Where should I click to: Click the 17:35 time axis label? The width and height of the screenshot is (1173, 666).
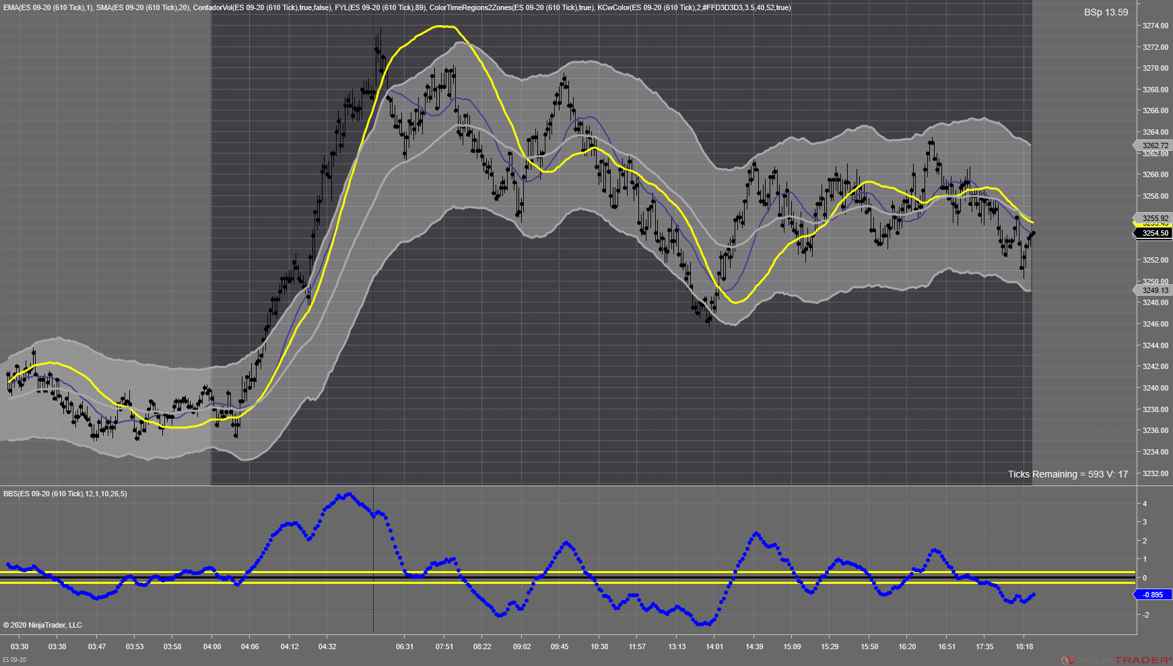point(984,647)
